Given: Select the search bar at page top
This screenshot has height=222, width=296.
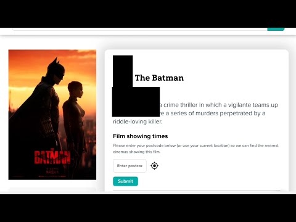Looking at the screenshot, I should pos(140,29).
